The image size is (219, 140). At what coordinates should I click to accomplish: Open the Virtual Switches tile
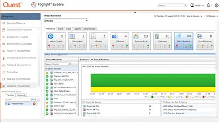click(205, 41)
